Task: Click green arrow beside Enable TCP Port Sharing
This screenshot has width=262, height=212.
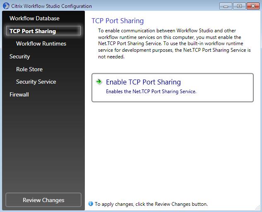Action: click(99, 82)
